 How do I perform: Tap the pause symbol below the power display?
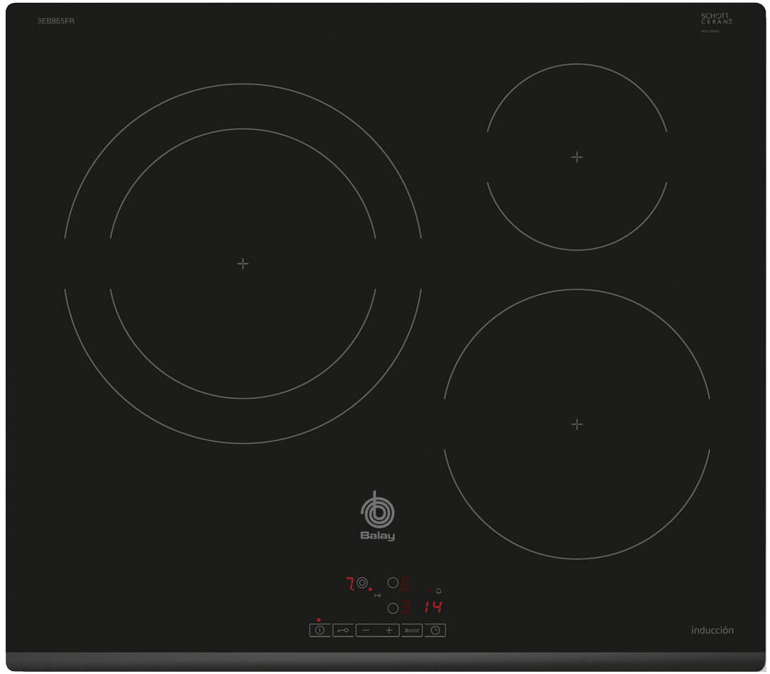point(377,596)
